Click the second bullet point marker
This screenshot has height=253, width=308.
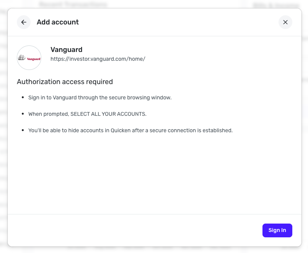pyautogui.click(x=23, y=114)
